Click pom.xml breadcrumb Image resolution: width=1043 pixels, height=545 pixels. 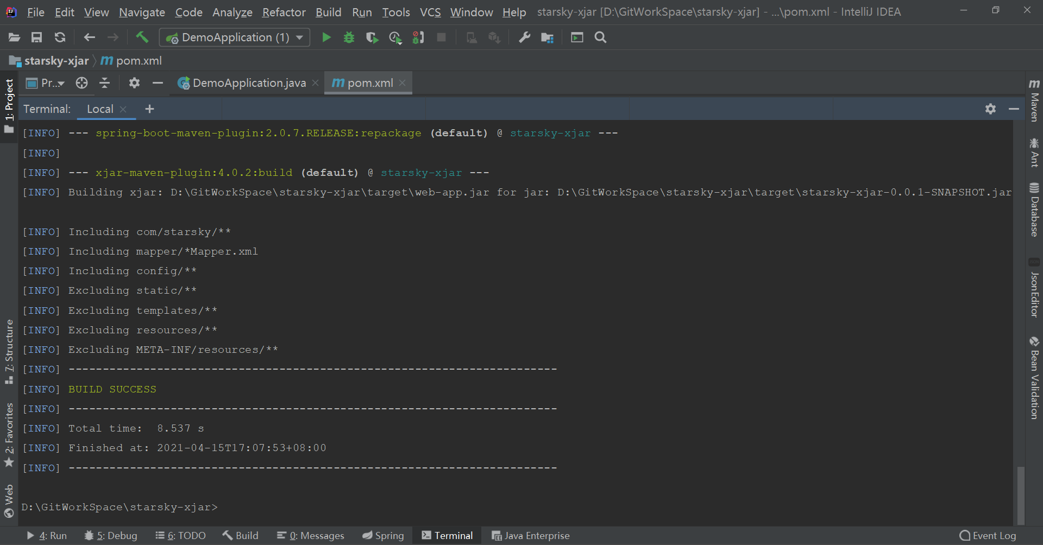coord(132,61)
